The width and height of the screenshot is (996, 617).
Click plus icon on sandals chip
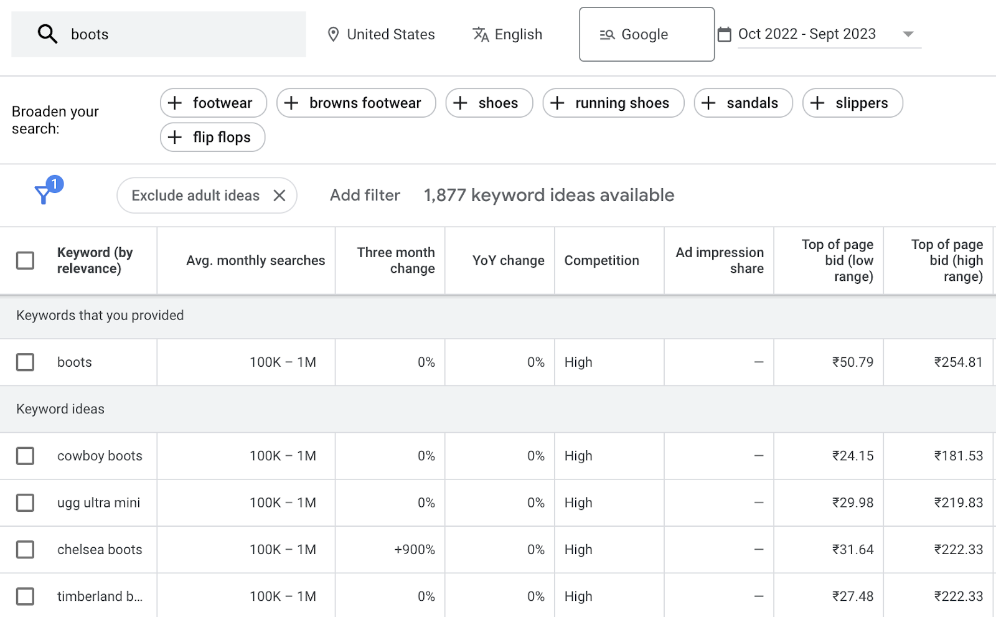(708, 103)
